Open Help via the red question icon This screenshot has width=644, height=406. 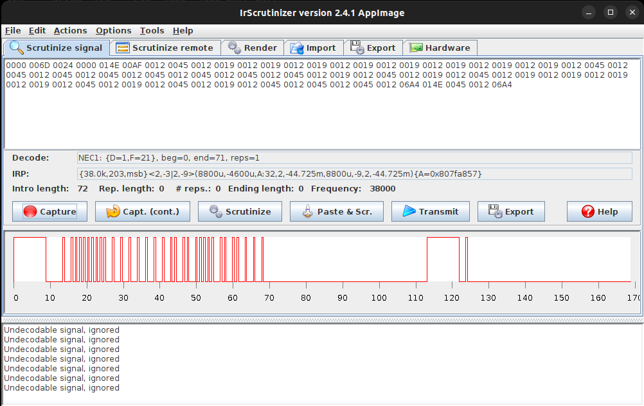(x=587, y=211)
